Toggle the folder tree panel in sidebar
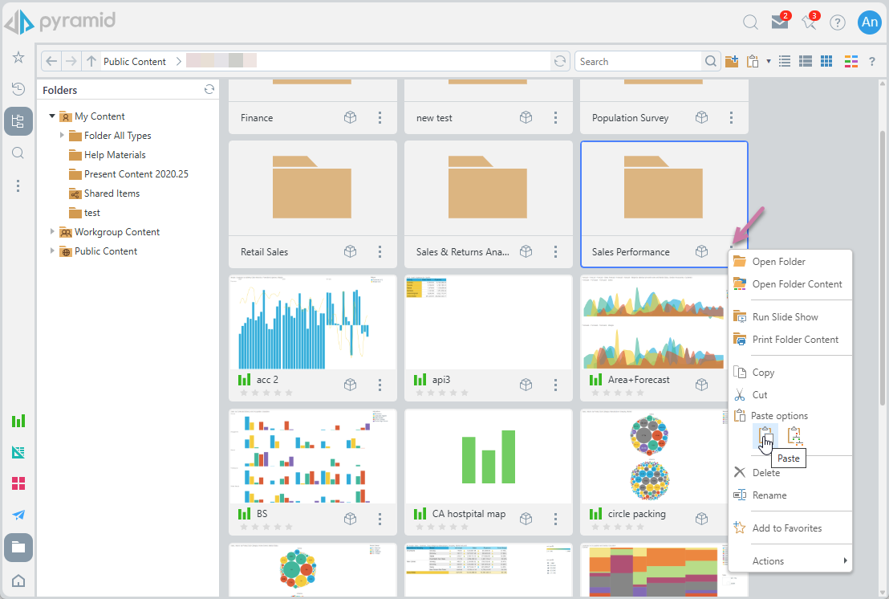This screenshot has height=599, width=889. (x=18, y=121)
